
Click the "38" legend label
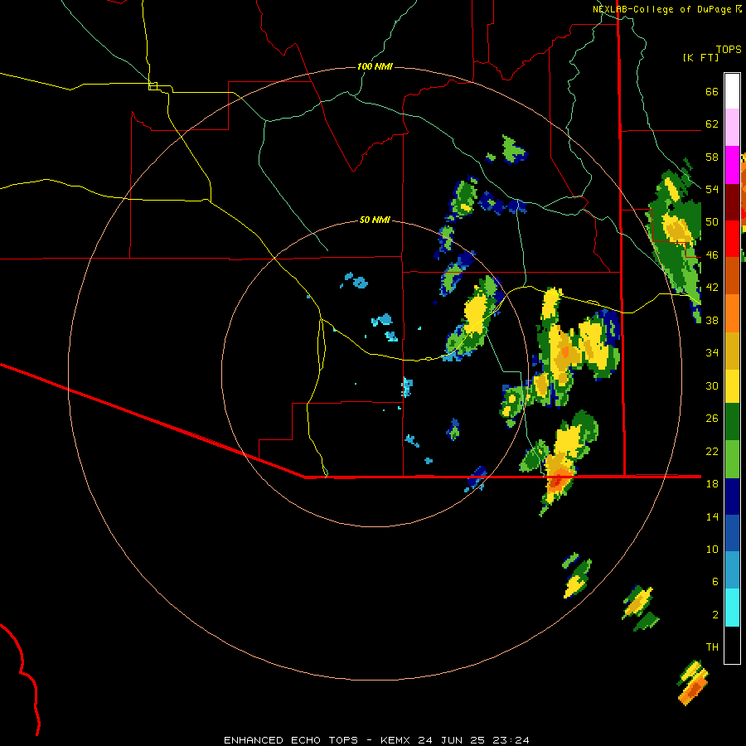click(712, 320)
